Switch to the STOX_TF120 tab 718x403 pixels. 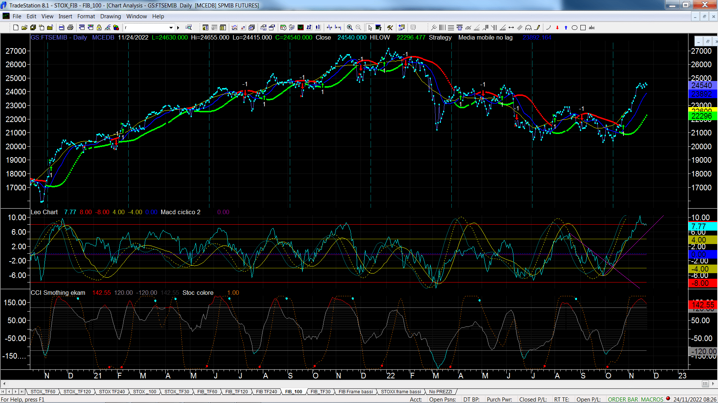pyautogui.click(x=77, y=391)
